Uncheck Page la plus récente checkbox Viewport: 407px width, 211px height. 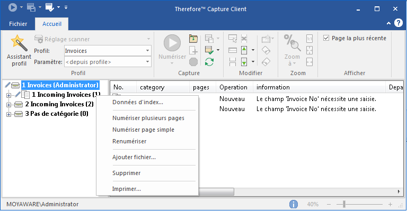click(x=326, y=38)
